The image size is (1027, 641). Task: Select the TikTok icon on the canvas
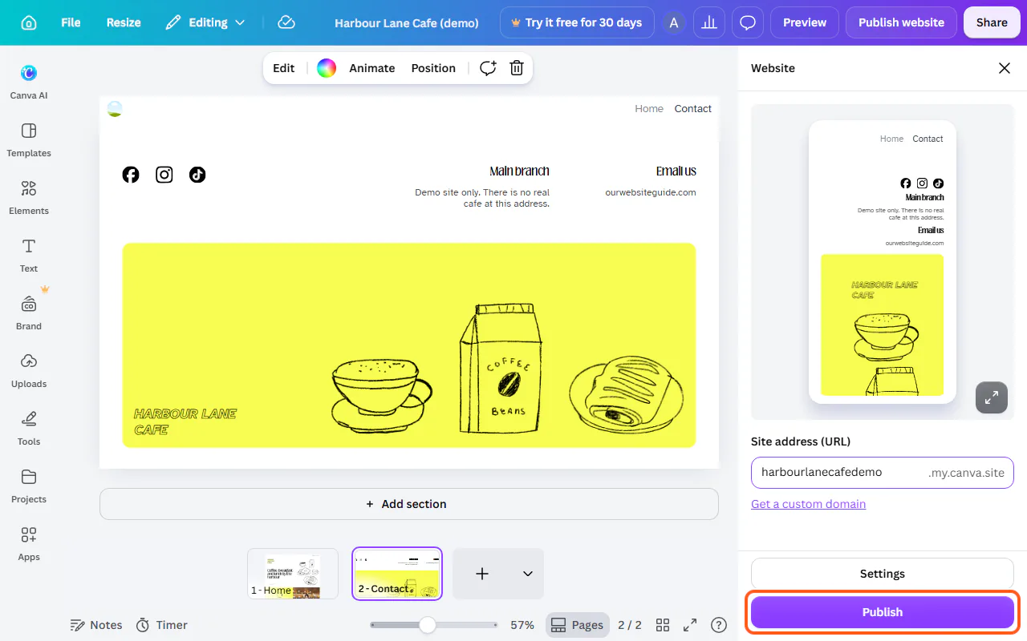[x=197, y=174]
